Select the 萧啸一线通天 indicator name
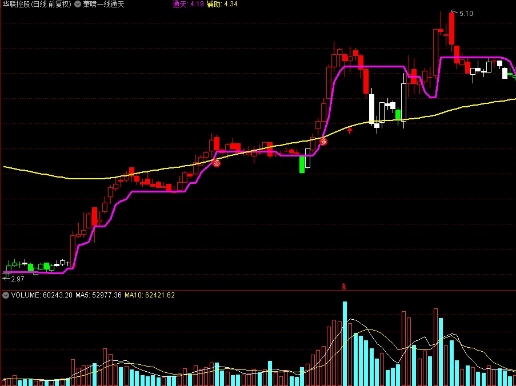The height and width of the screenshot is (386, 516). click(x=103, y=4)
